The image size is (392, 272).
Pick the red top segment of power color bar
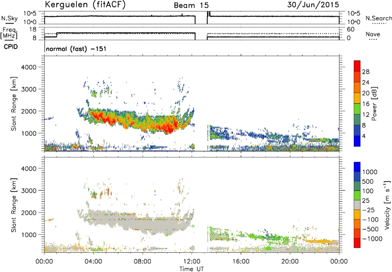click(x=357, y=66)
